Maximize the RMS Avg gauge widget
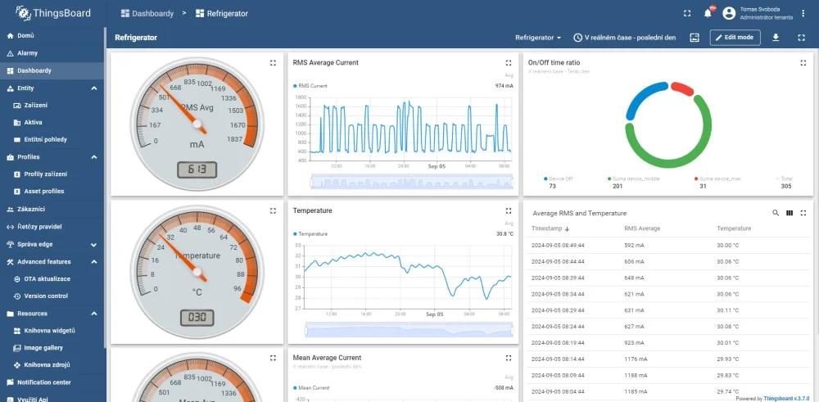Image resolution: width=819 pixels, height=402 pixels. tap(273, 63)
